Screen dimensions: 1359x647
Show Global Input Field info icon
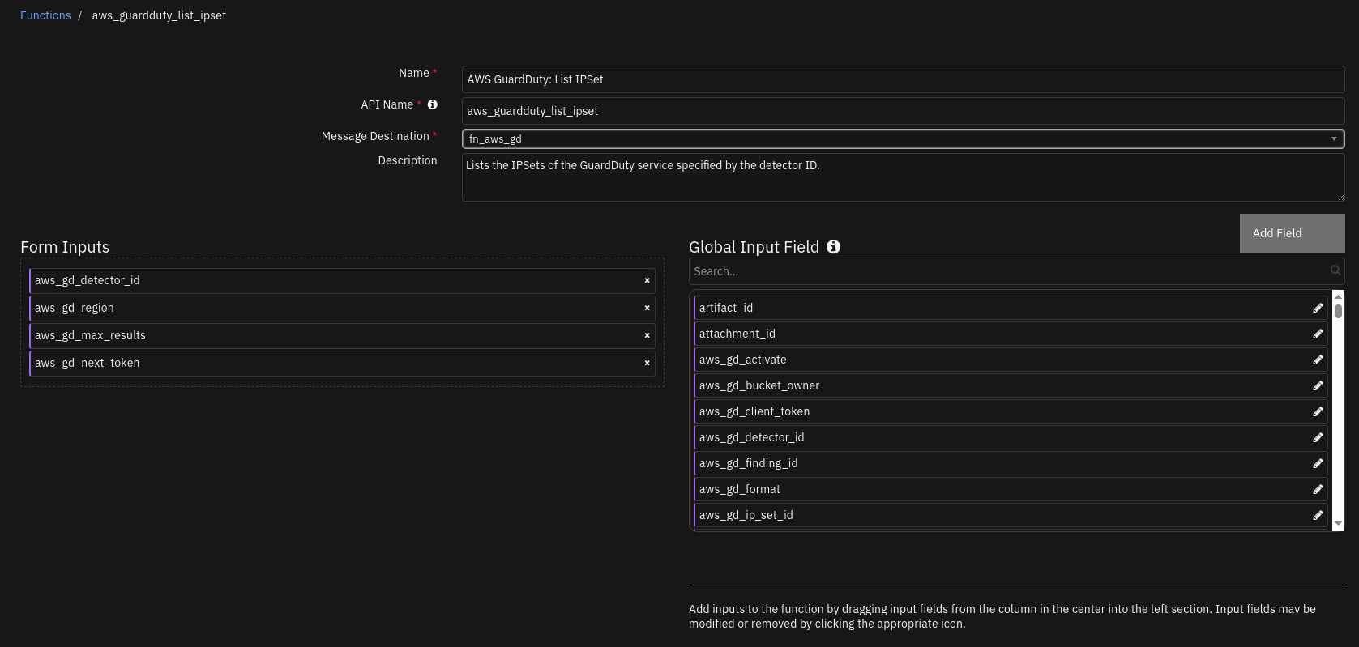click(833, 247)
